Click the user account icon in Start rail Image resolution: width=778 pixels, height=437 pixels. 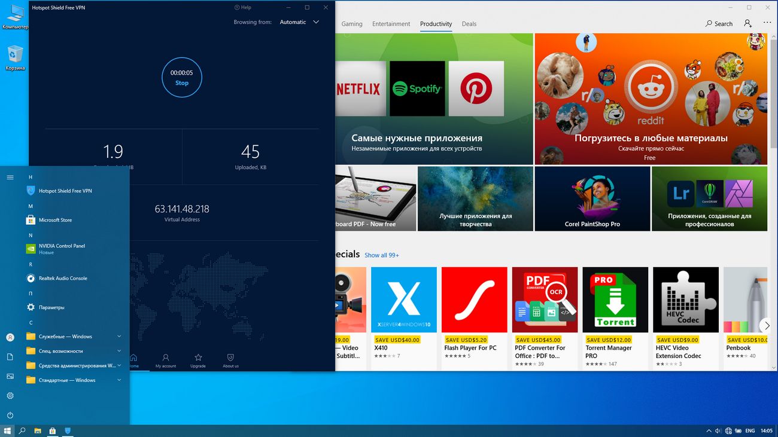(x=10, y=337)
